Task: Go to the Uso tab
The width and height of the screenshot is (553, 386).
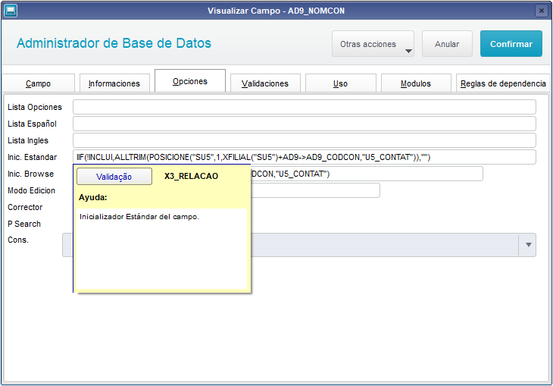Action: pos(340,83)
